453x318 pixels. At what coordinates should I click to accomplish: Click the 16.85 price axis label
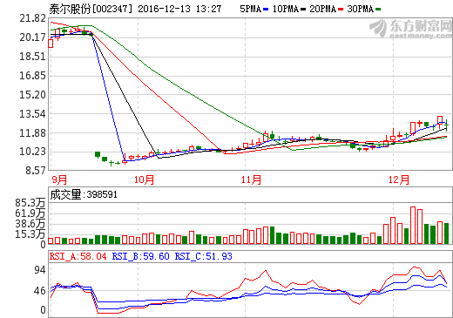[x=33, y=76]
